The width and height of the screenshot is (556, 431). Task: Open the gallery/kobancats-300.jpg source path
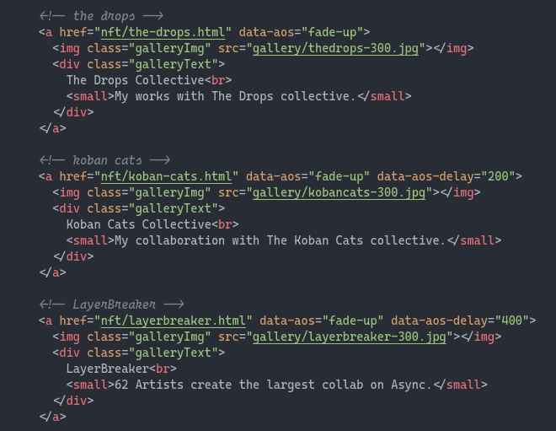click(x=339, y=192)
